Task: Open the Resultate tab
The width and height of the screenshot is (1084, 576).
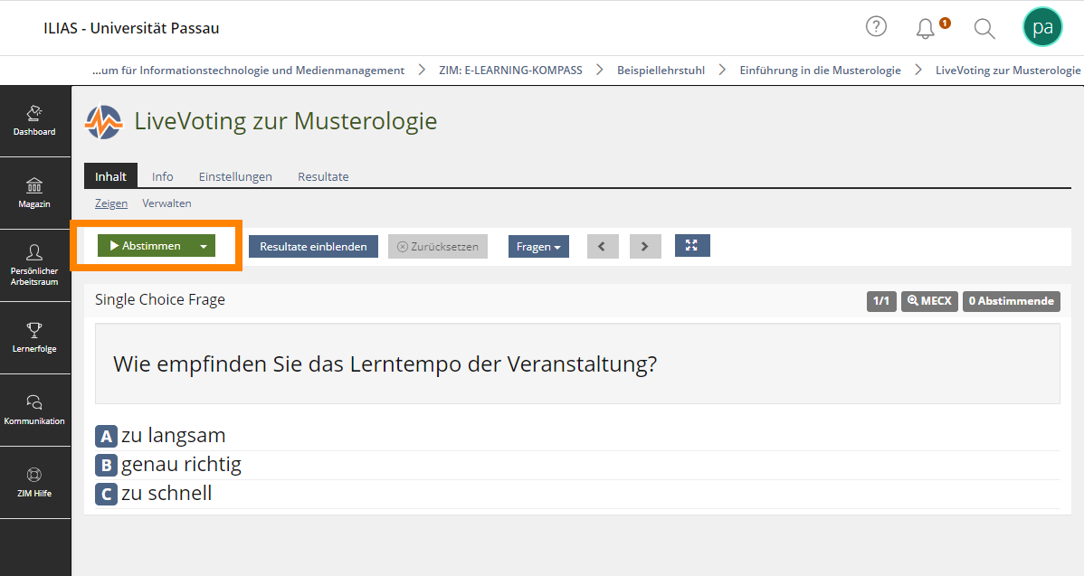Action: point(323,177)
